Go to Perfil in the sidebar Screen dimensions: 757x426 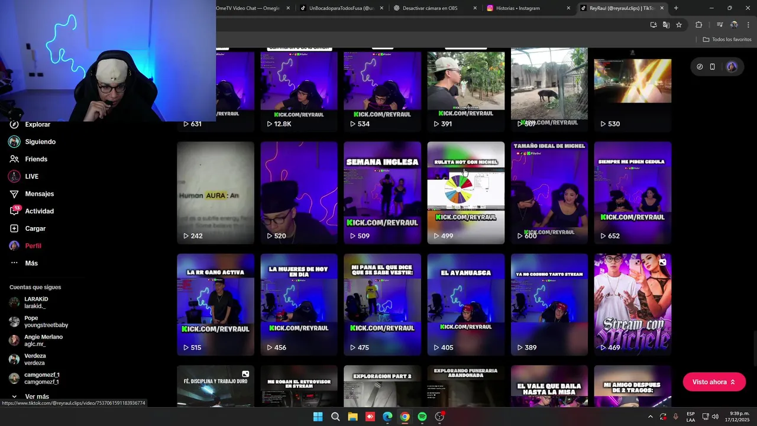pyautogui.click(x=25, y=246)
